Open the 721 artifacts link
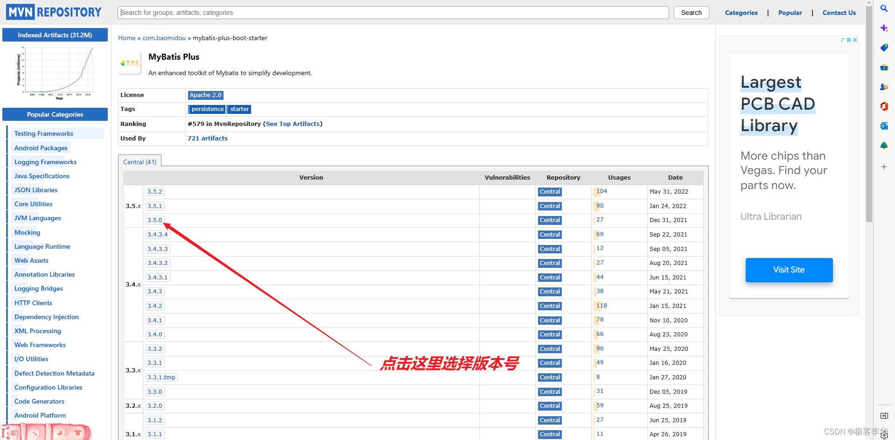 click(x=208, y=138)
